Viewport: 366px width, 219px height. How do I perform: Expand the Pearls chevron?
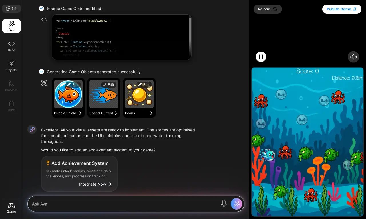(151, 113)
